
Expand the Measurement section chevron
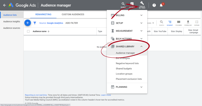(x=141, y=31)
